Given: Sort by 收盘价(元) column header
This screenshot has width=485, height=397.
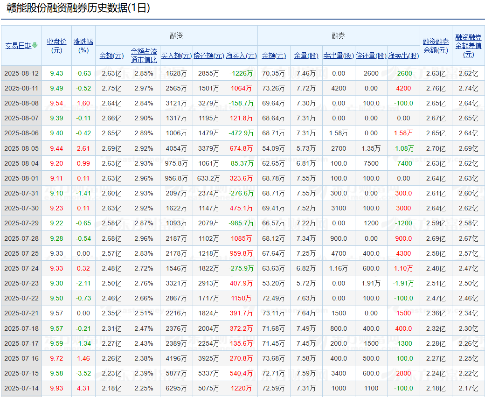Looking at the screenshot, I should (56, 46).
